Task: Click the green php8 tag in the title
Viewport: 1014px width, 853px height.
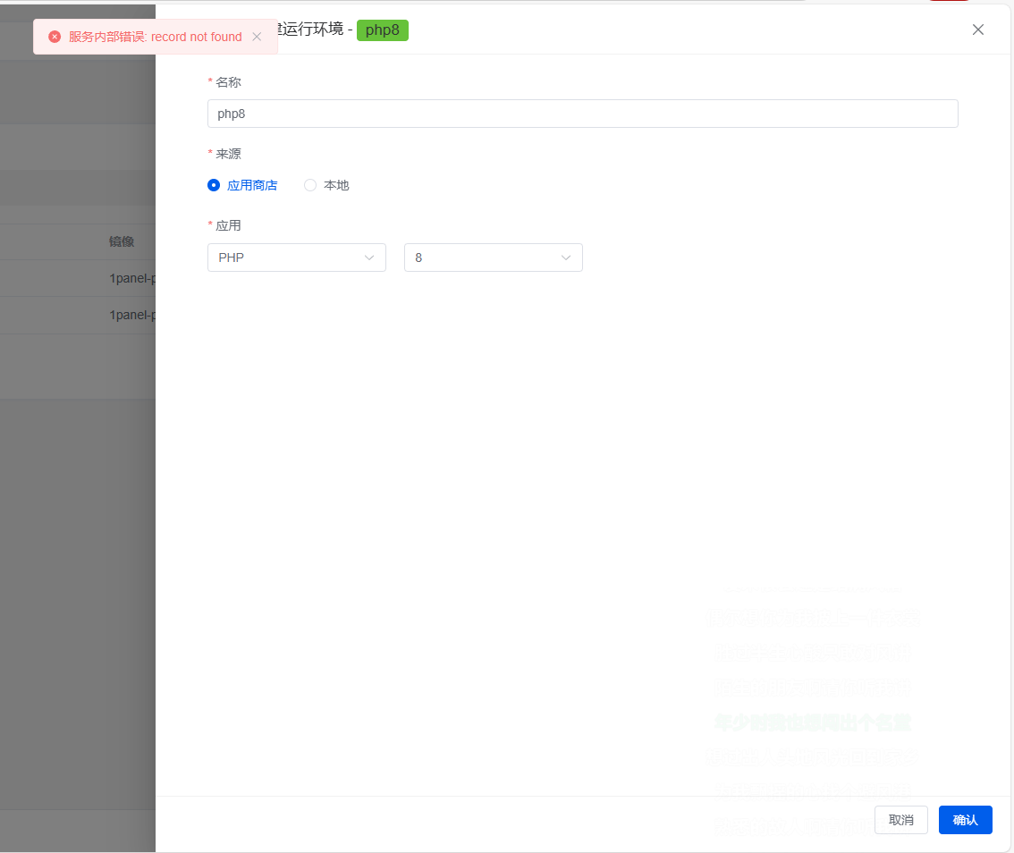Action: [x=382, y=30]
